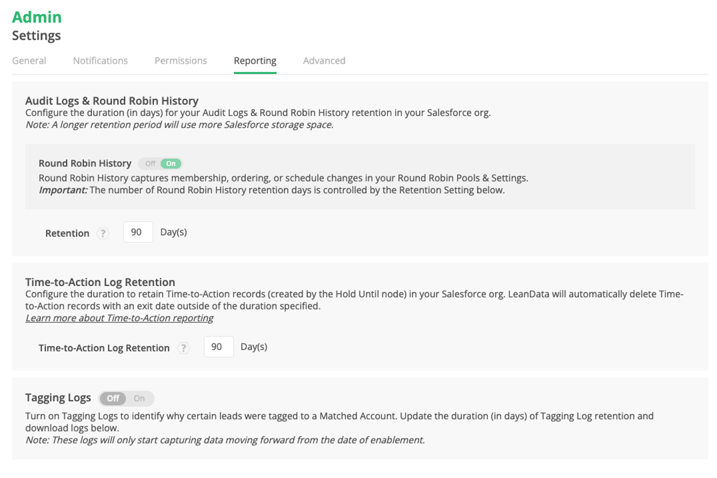Click the Time-to-Action Log Retention help icon
This screenshot has height=478, width=717.
tap(183, 348)
